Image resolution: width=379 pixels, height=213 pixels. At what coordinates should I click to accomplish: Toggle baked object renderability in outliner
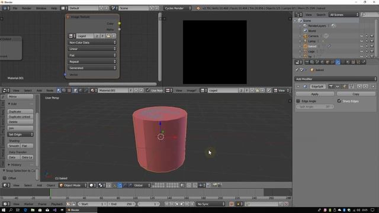click(x=372, y=46)
